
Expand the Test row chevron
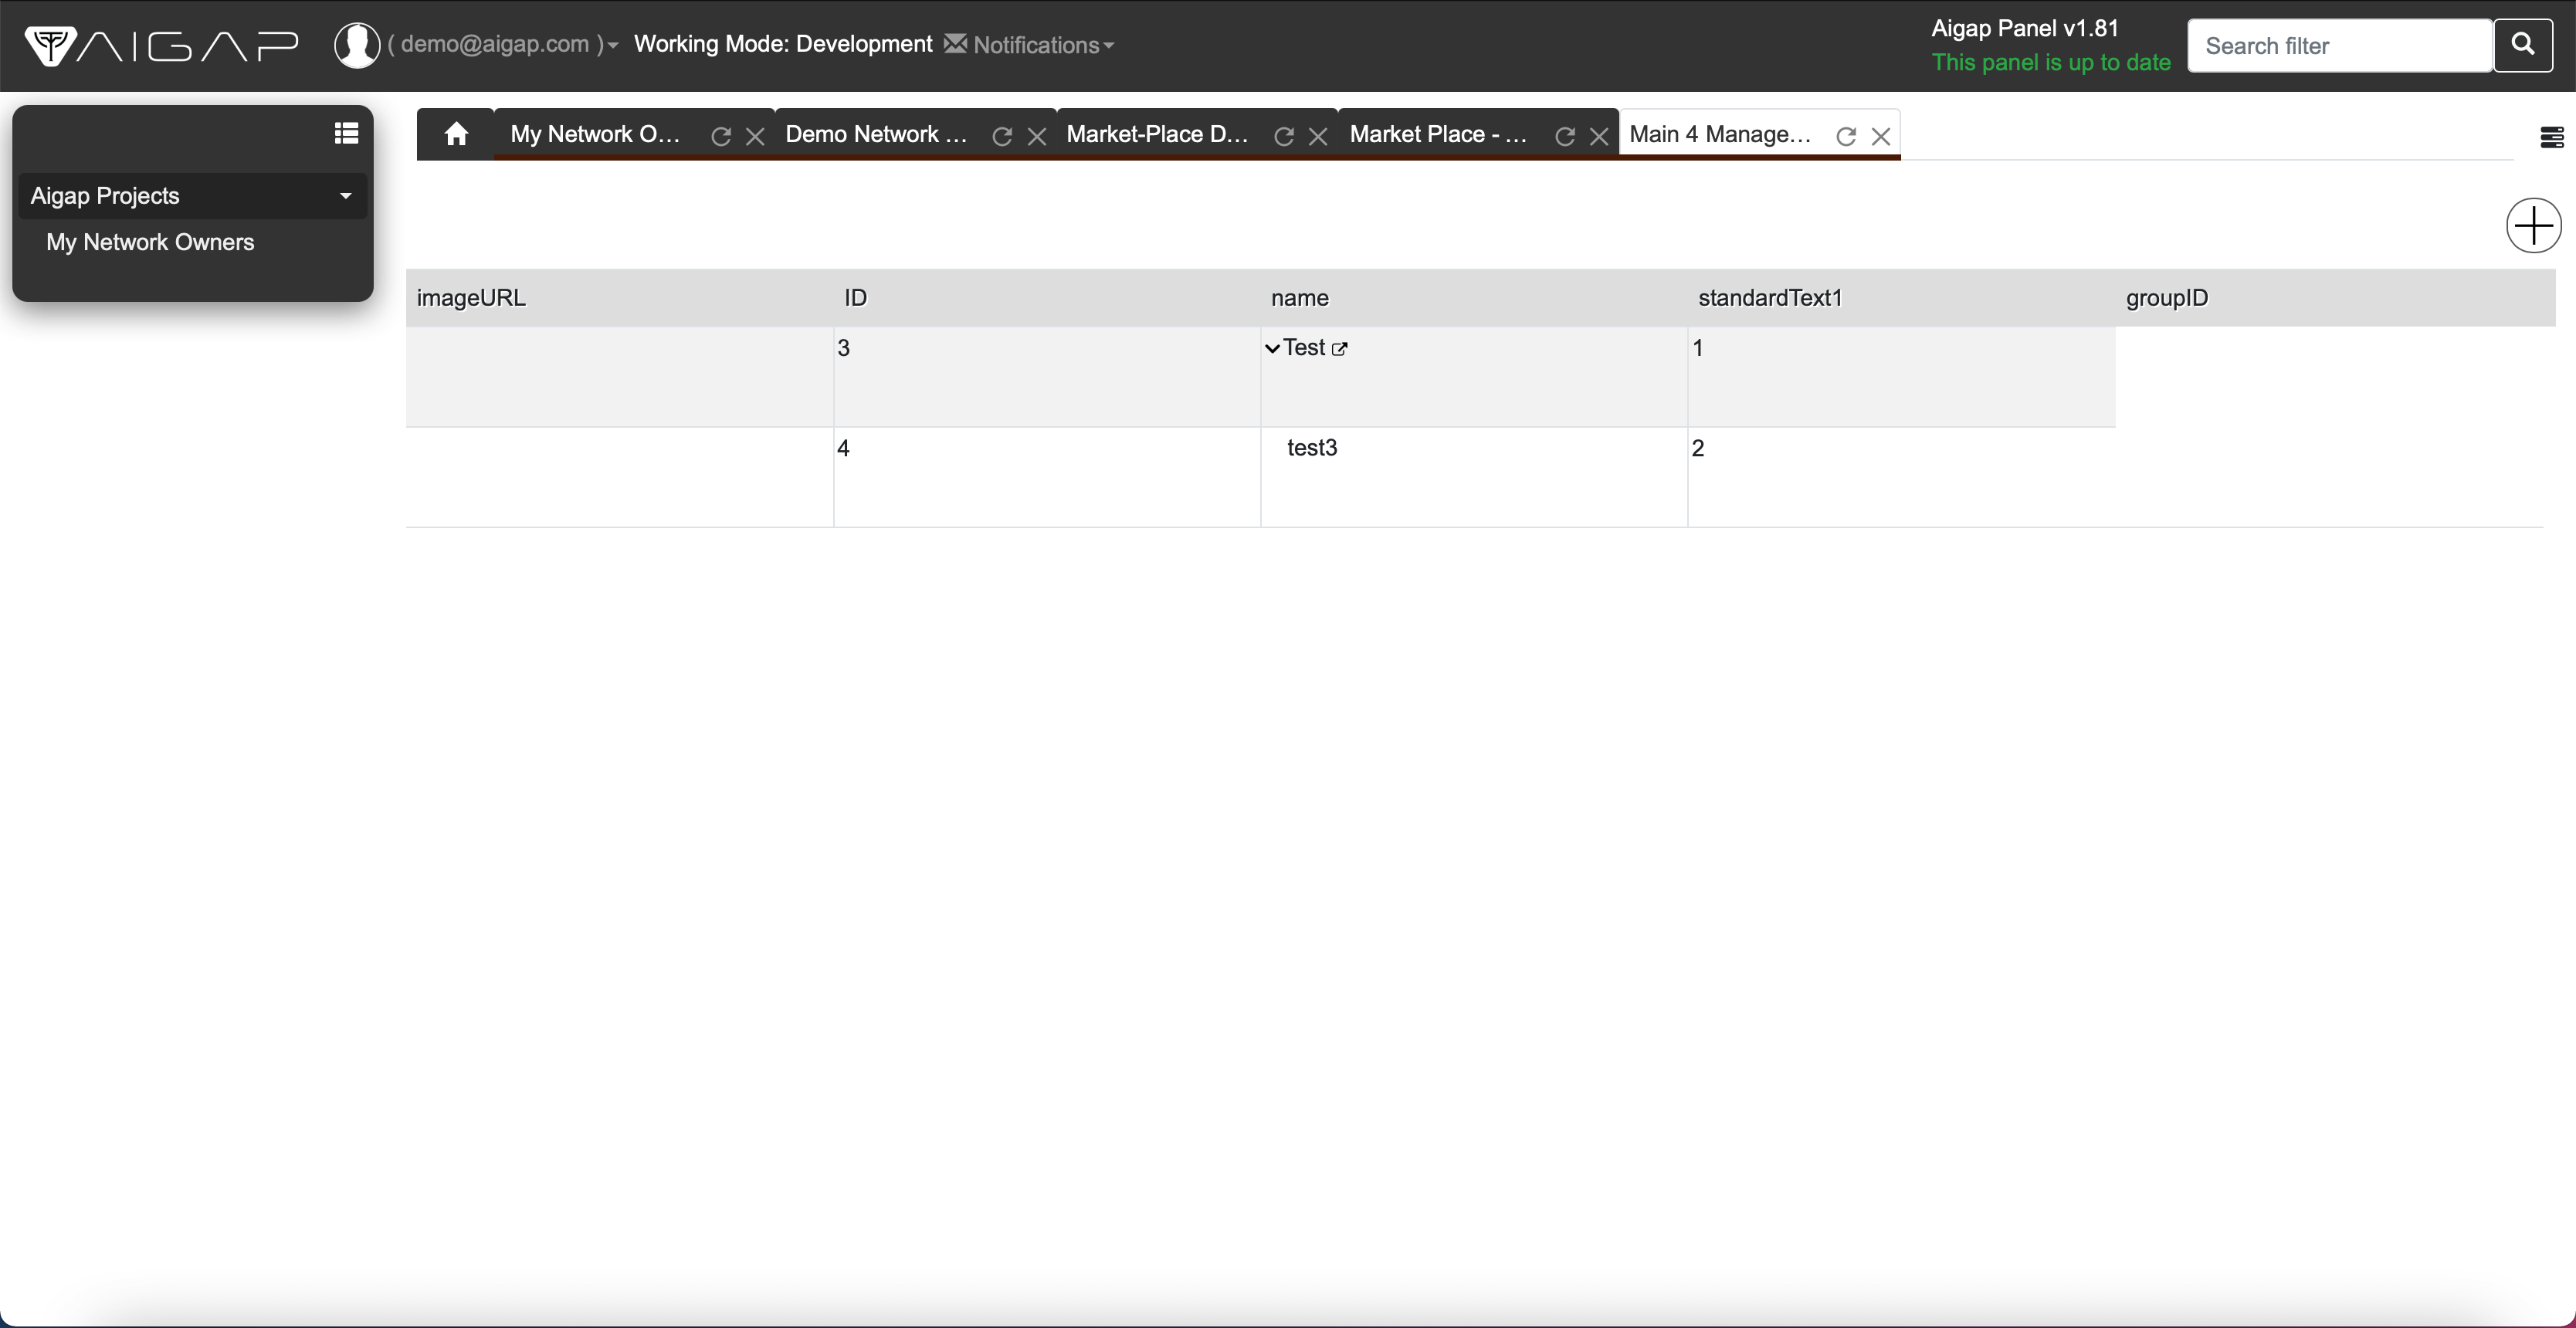(x=1272, y=349)
